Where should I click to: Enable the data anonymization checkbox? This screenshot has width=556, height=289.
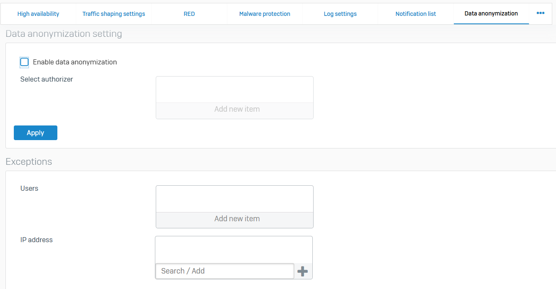[25, 62]
